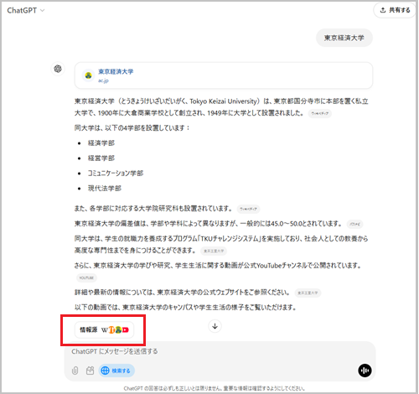Open the YOUTUBE citation chip
This screenshot has height=394, width=419.
click(x=86, y=277)
